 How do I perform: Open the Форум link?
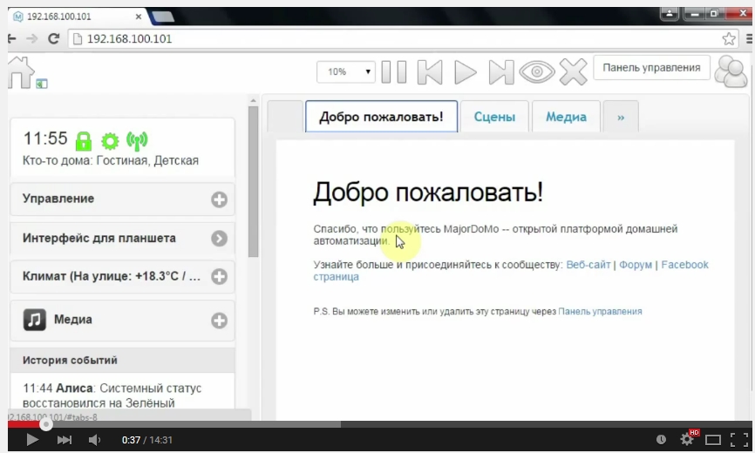click(x=635, y=265)
